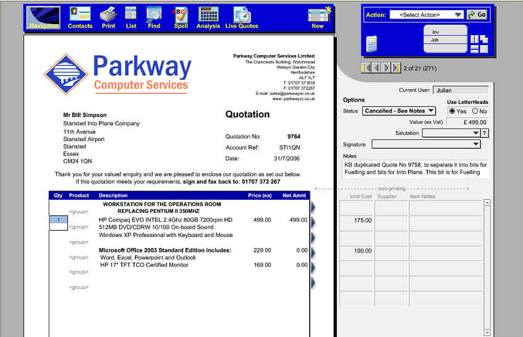Screen dimensions: 523x337
Task: Open the Select Action dropdown
Action: point(427,15)
